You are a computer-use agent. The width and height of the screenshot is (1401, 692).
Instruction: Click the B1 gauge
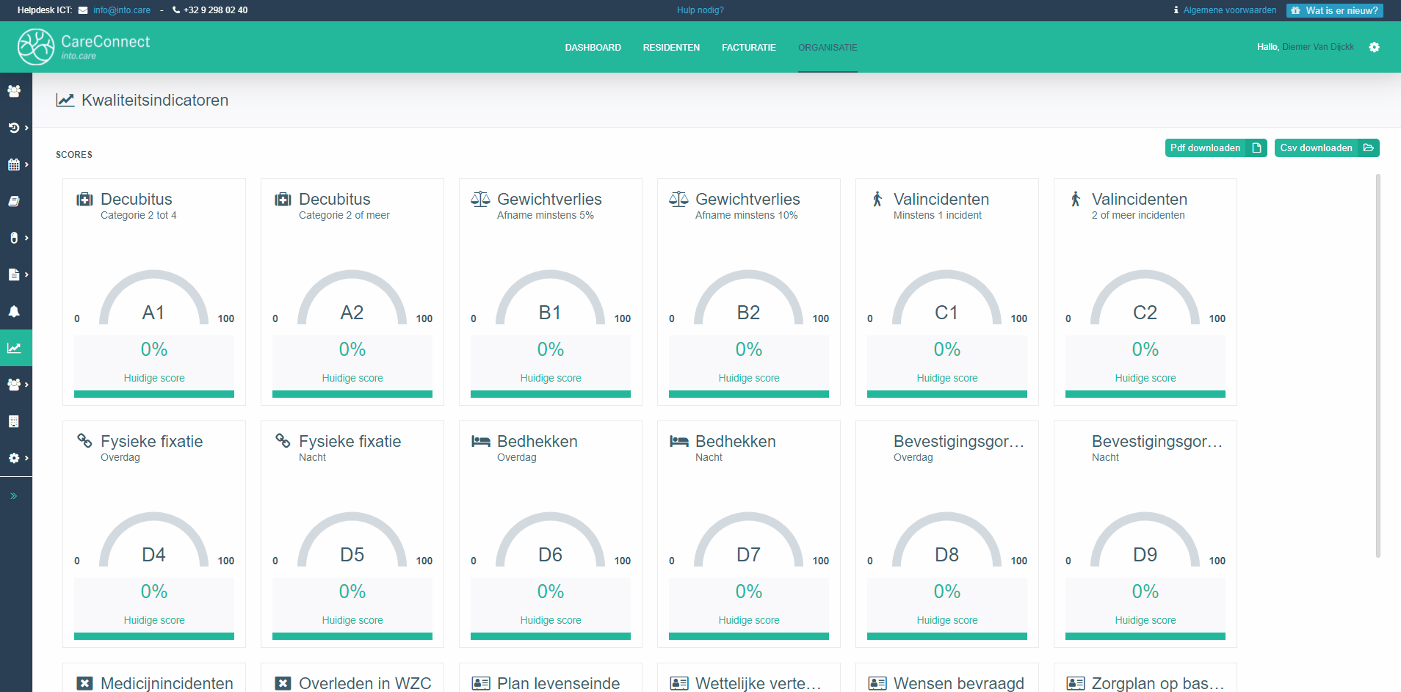[550, 297]
